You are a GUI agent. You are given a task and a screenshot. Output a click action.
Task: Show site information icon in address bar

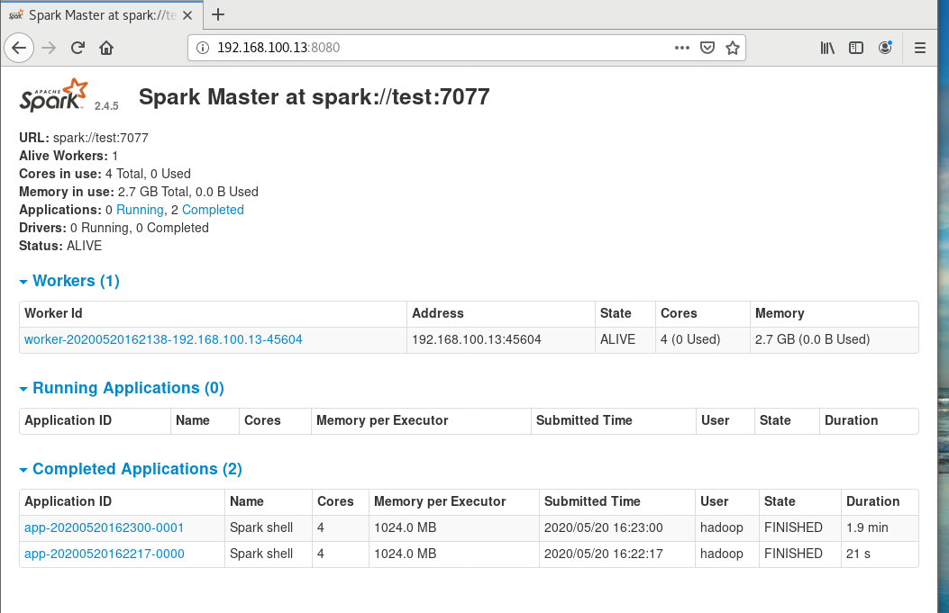point(203,48)
